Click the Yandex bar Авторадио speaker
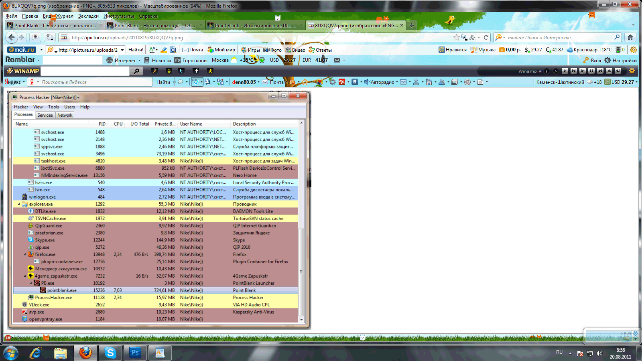 (367, 82)
